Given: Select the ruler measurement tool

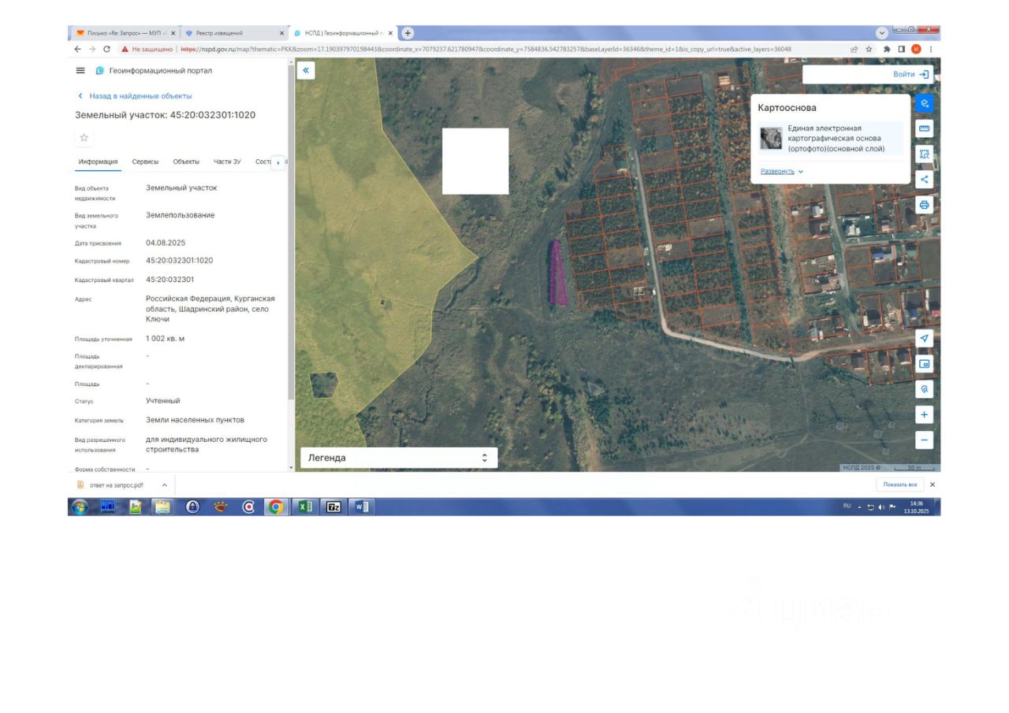Looking at the screenshot, I should [x=925, y=128].
